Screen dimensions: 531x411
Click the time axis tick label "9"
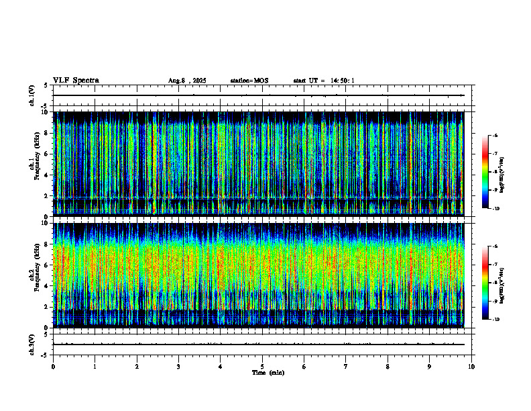[429, 367]
